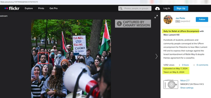Click the PRO badge next to joepiette2

click(178, 21)
